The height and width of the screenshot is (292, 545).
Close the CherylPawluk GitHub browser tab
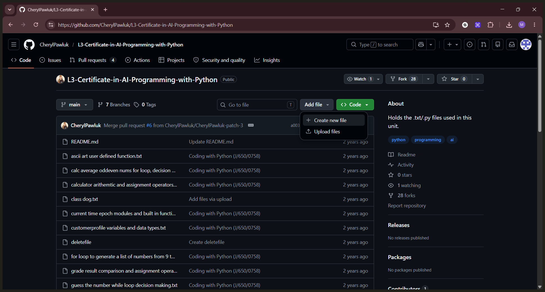[x=93, y=10]
